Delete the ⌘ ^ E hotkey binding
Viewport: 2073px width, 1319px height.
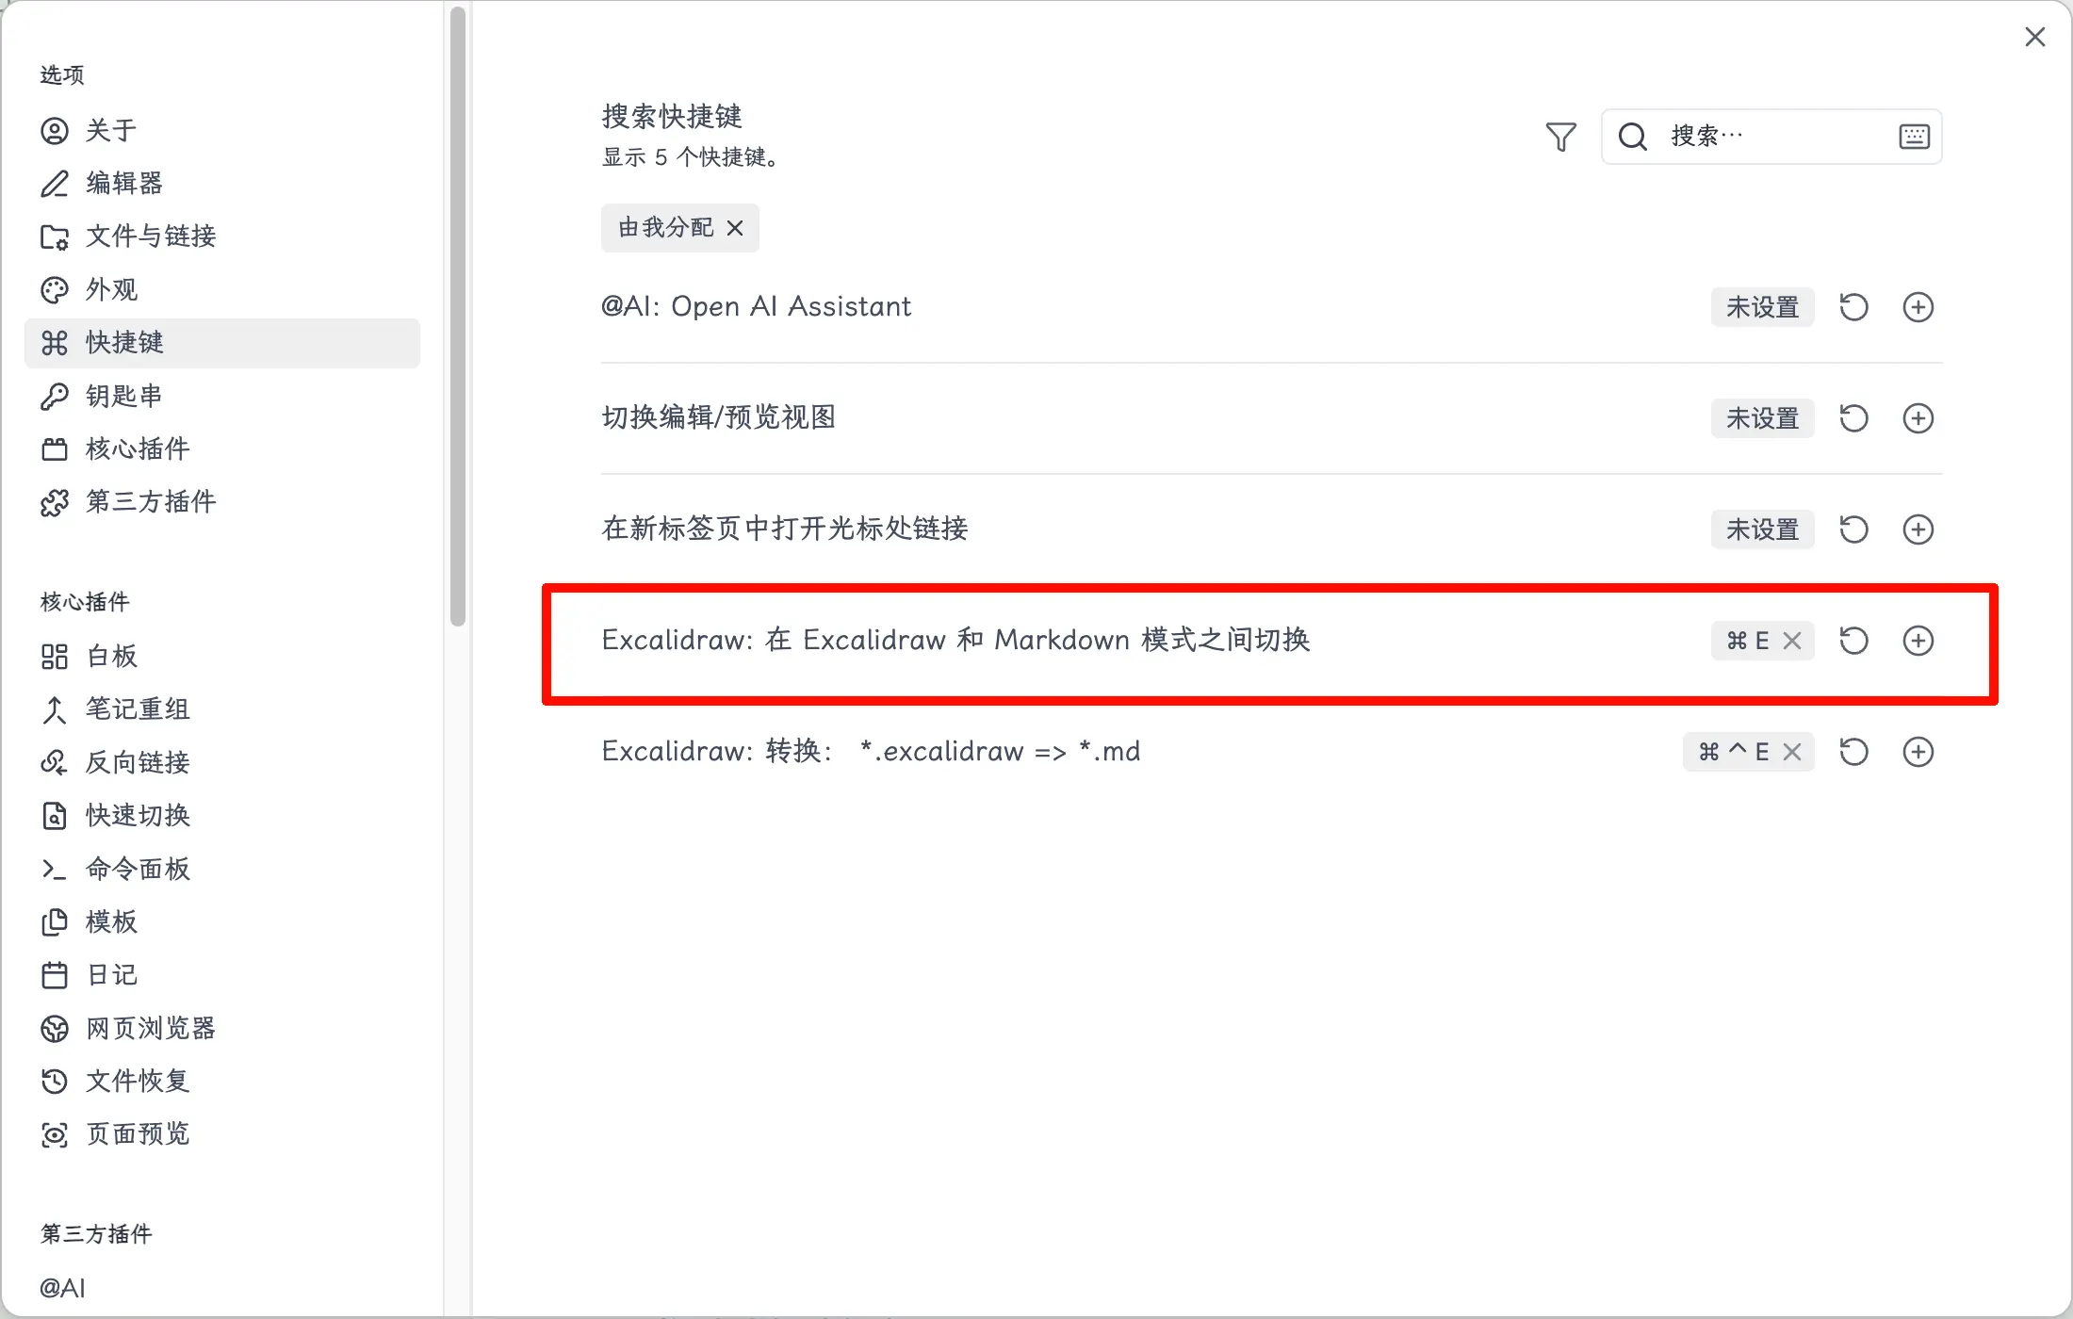1792,752
